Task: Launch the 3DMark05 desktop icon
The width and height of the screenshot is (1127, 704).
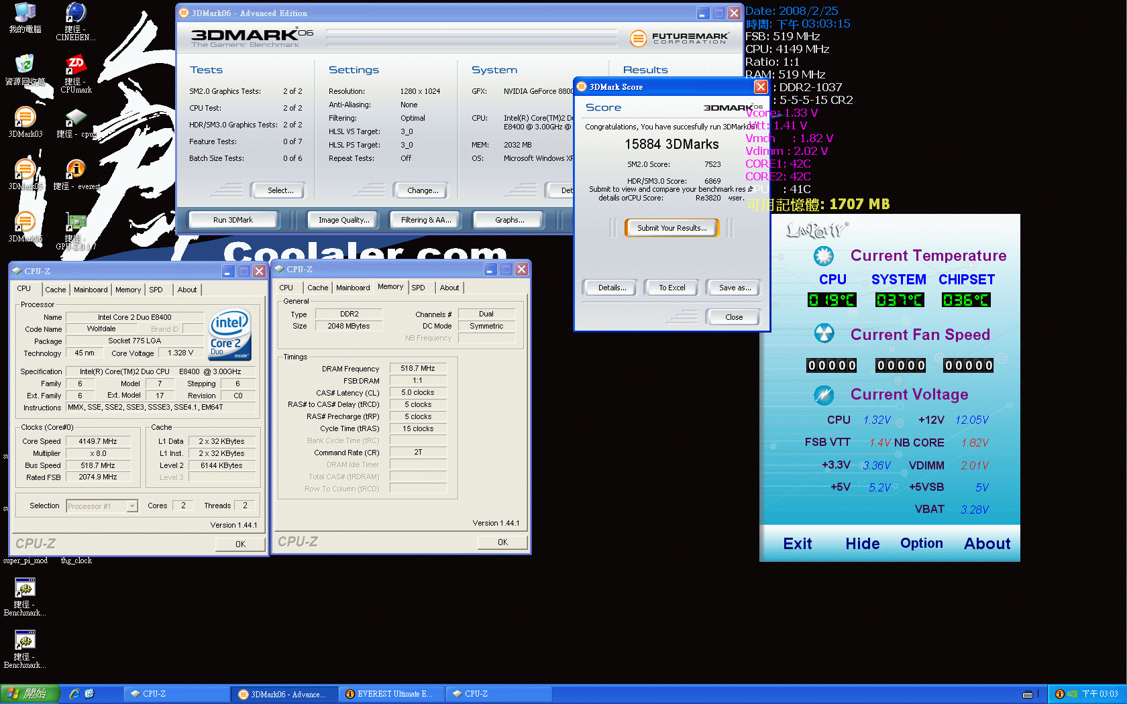Action: (x=25, y=174)
